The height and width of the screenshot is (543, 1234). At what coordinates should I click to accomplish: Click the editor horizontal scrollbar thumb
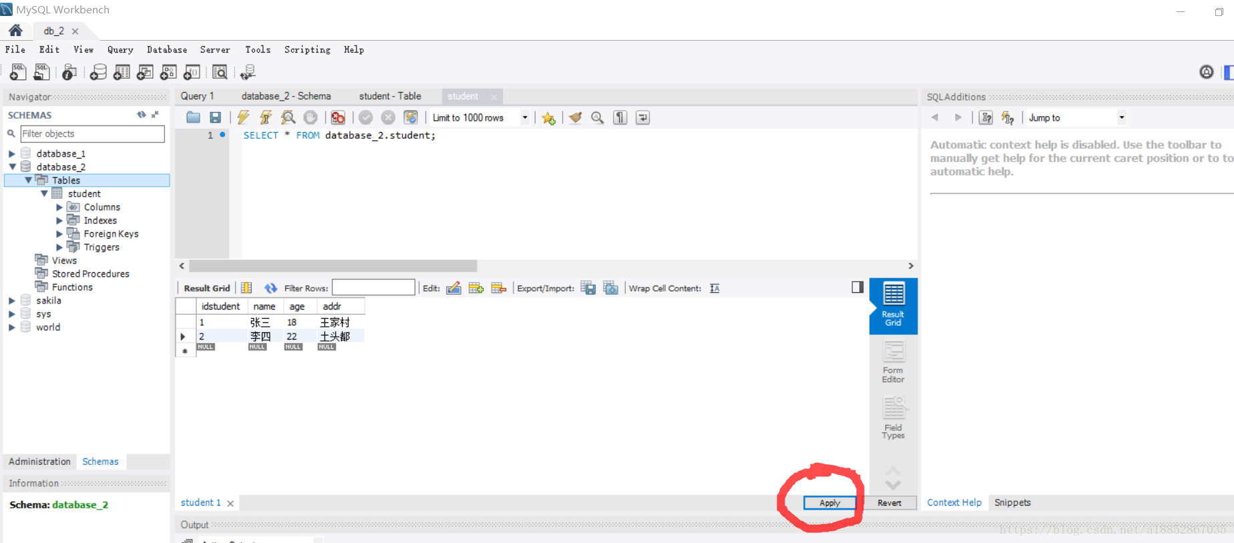click(333, 265)
